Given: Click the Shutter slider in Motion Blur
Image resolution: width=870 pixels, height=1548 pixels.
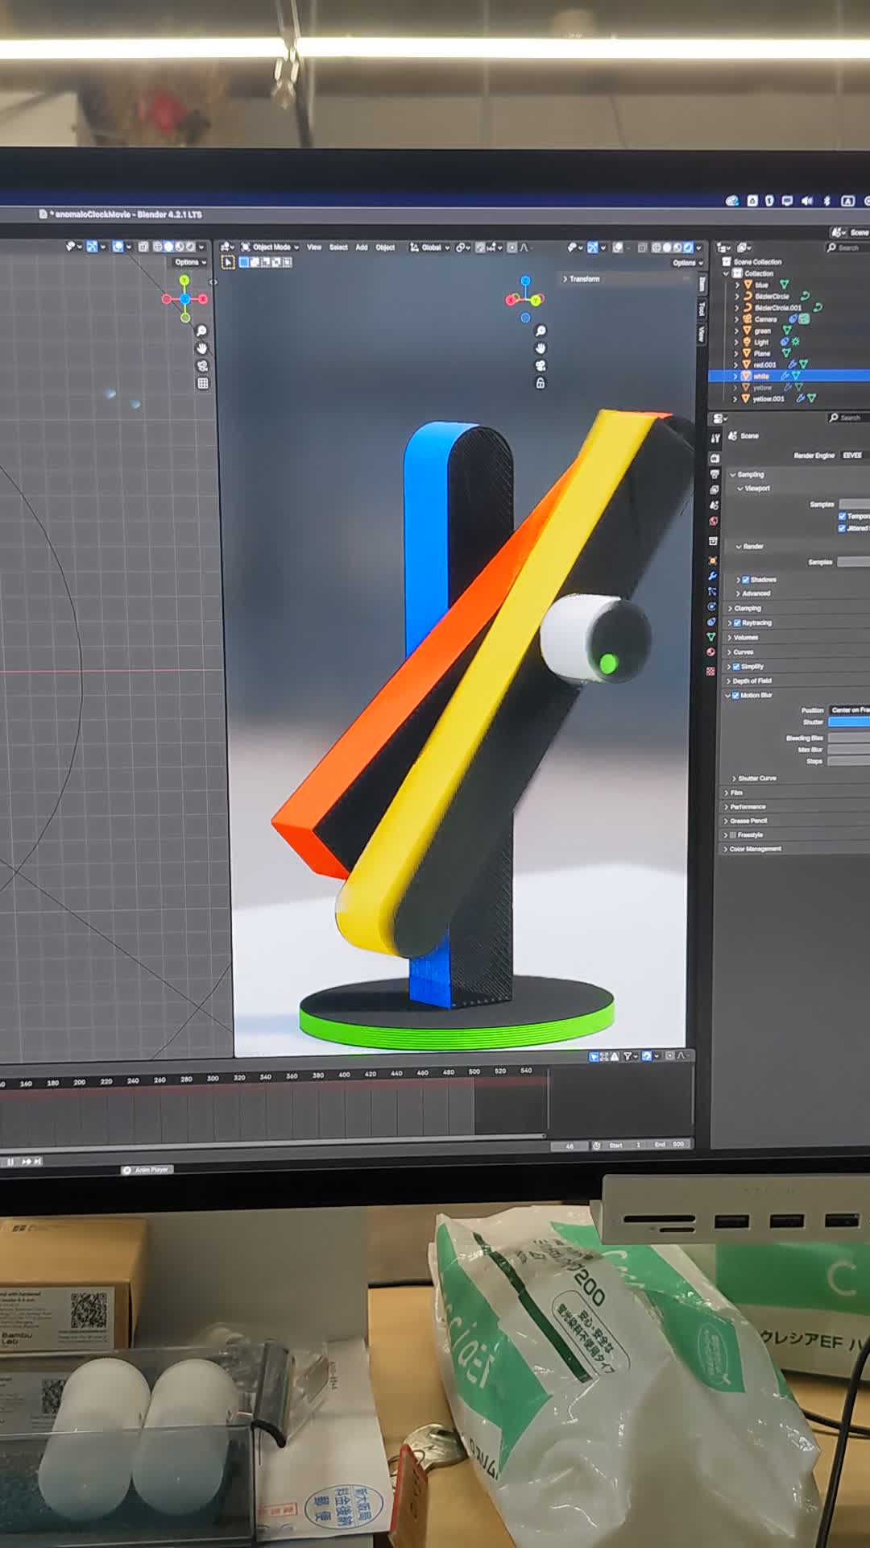Looking at the screenshot, I should (848, 722).
